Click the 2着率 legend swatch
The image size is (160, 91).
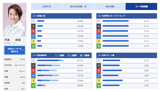click(x=68, y=55)
